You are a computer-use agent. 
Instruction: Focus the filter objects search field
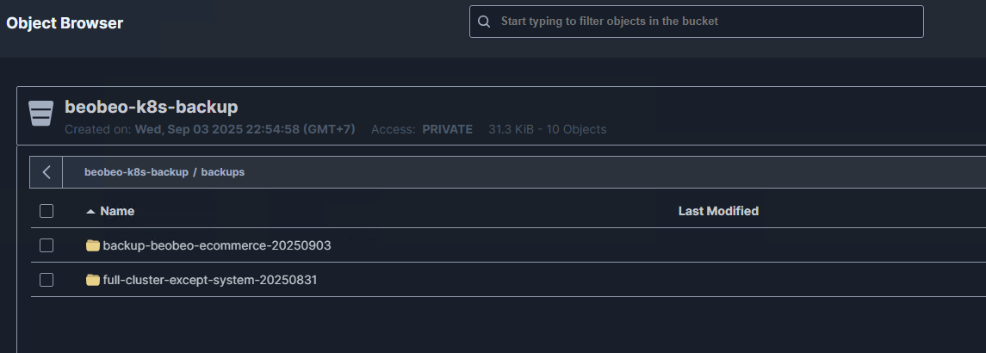tap(706, 22)
